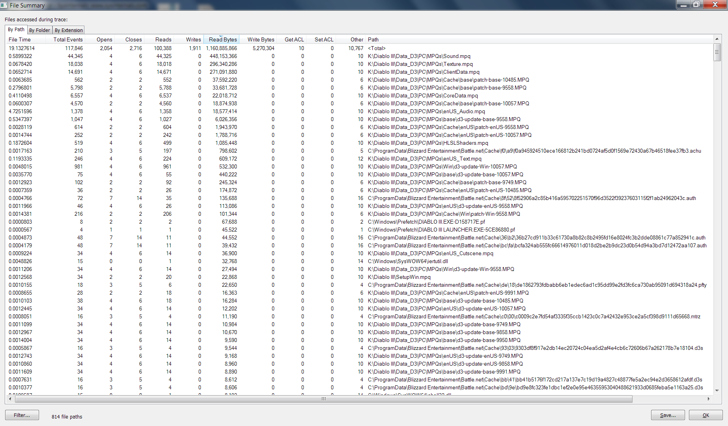Sort by the Opens column header

[99, 39]
